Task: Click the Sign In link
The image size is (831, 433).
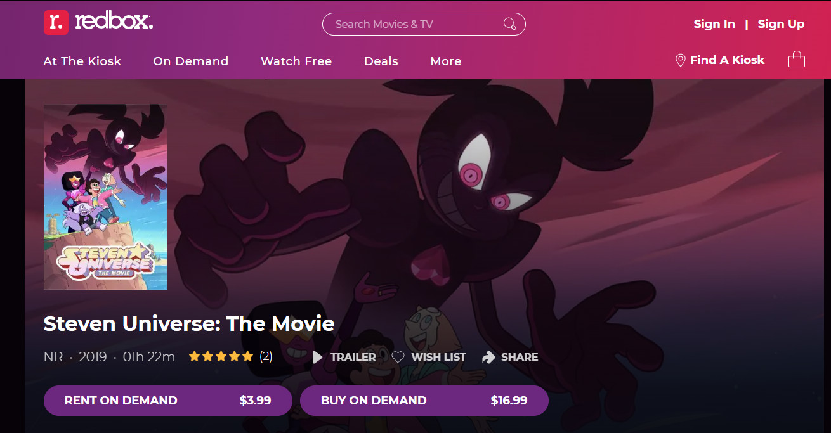Action: point(714,24)
